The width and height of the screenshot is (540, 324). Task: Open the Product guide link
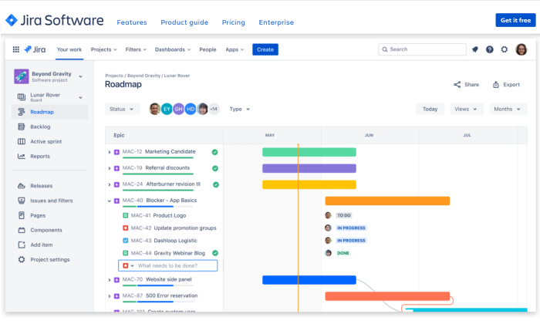[x=184, y=22]
